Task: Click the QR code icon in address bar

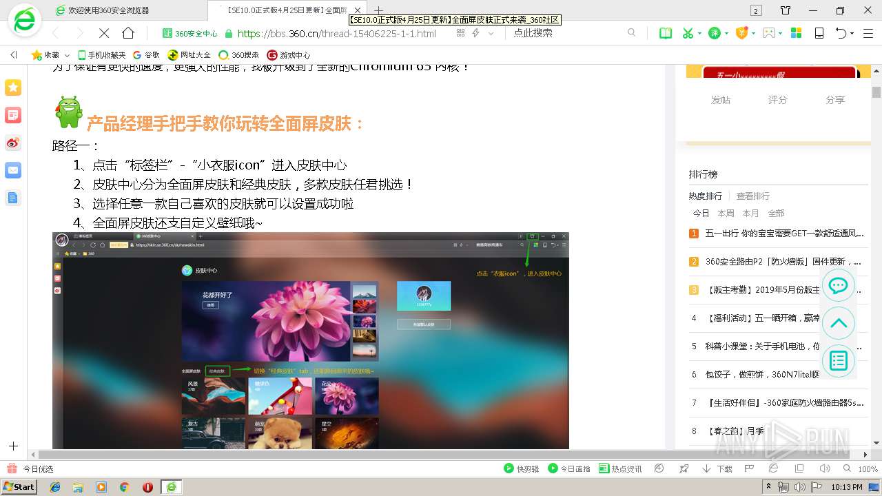Action: [x=461, y=33]
